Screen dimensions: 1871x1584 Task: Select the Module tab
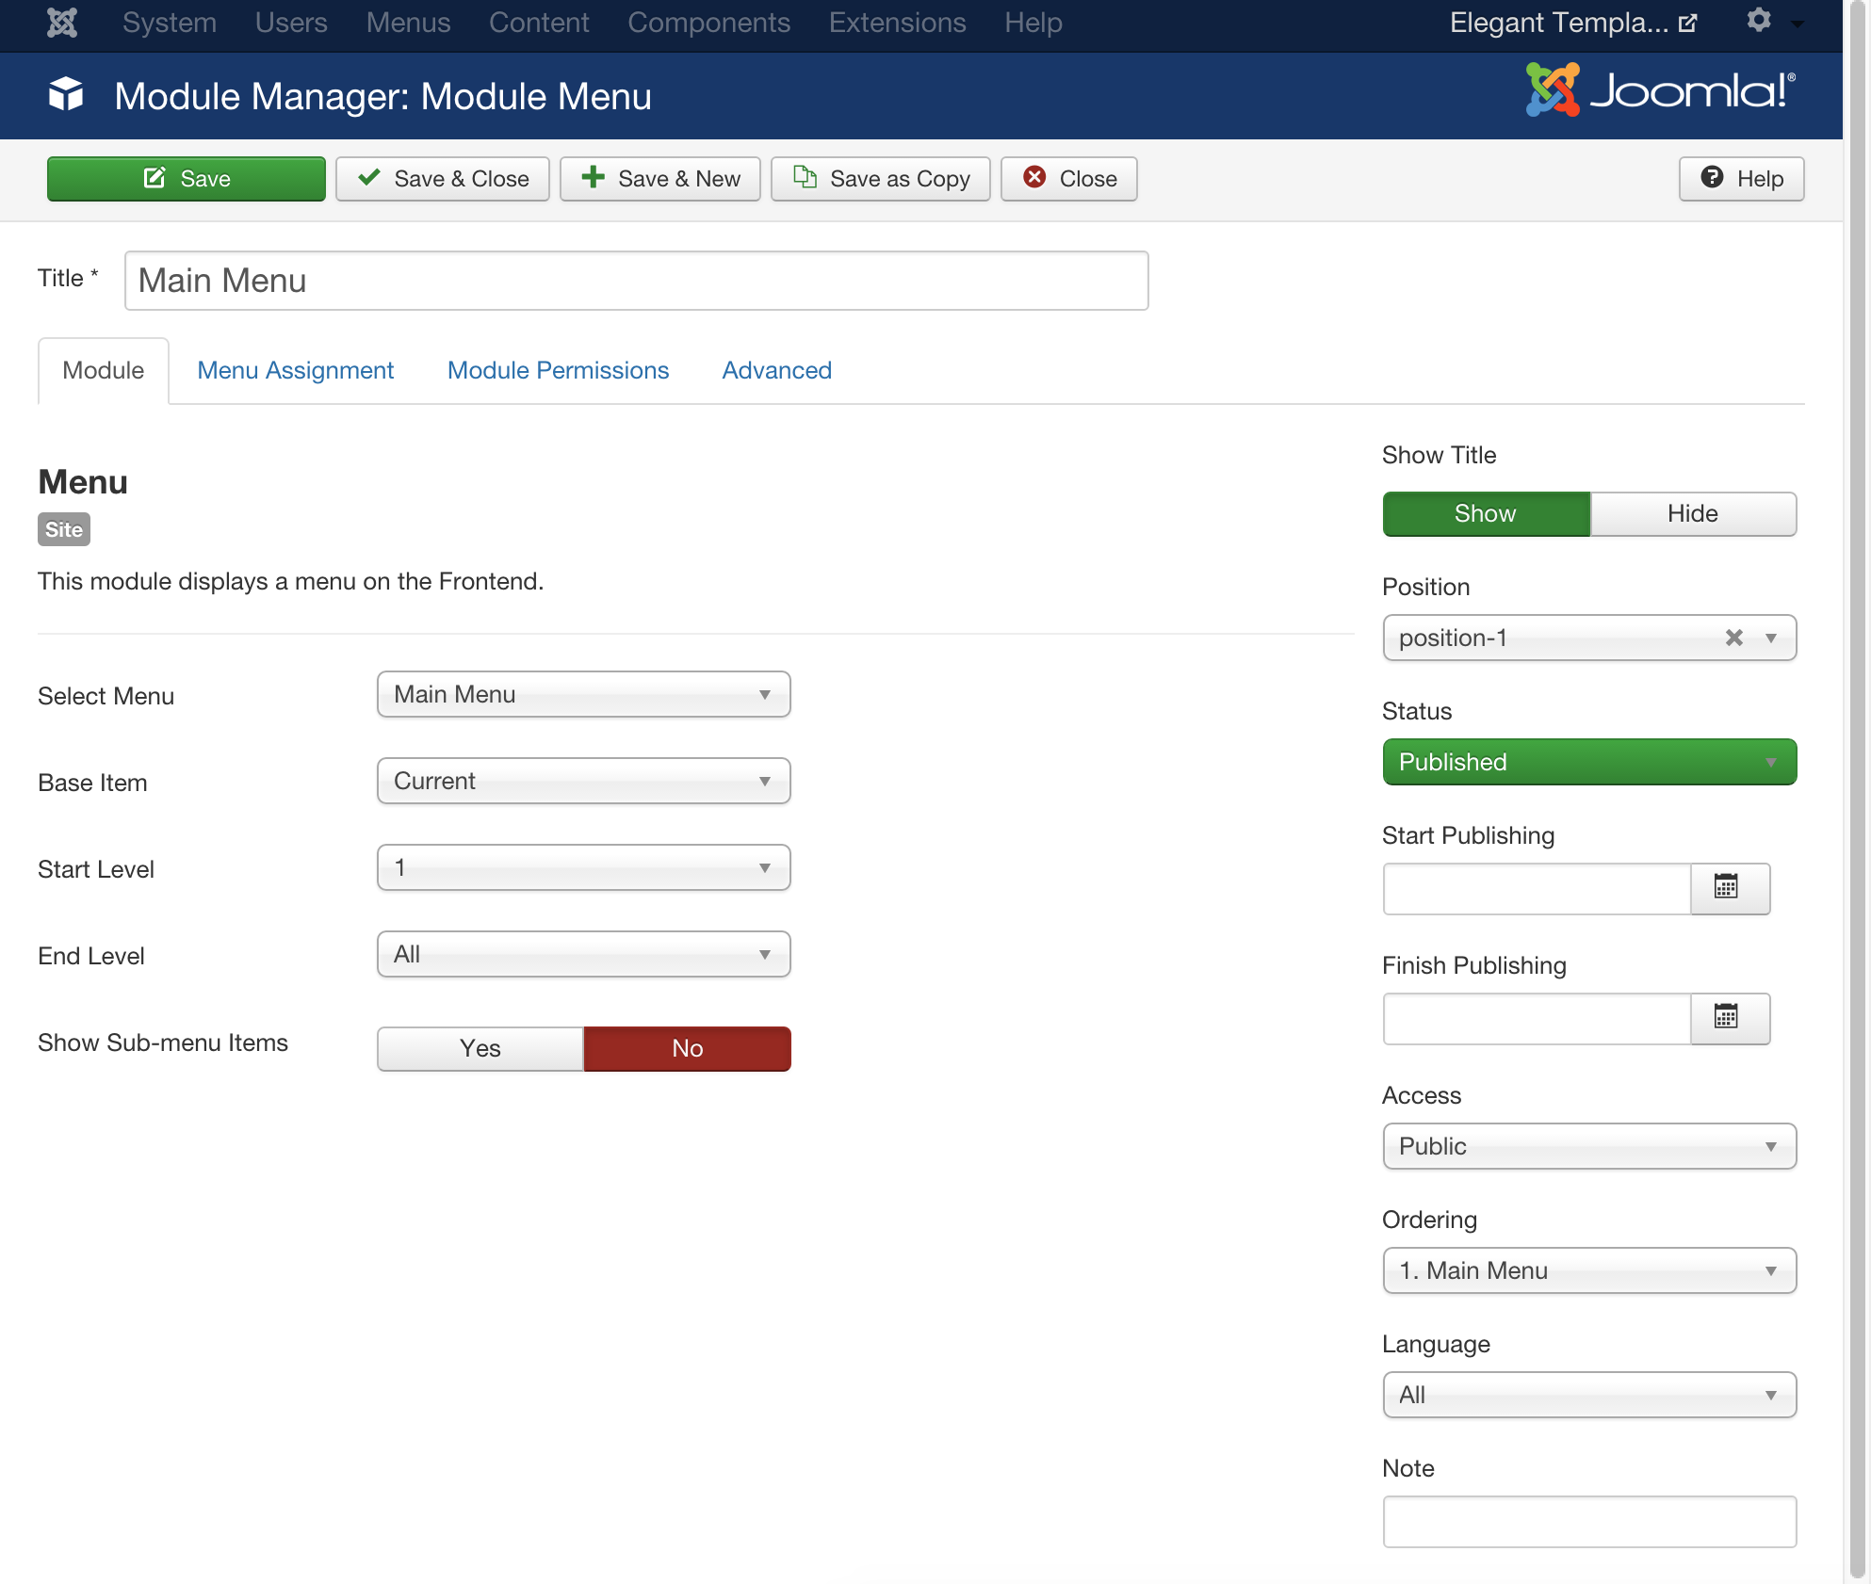(104, 370)
